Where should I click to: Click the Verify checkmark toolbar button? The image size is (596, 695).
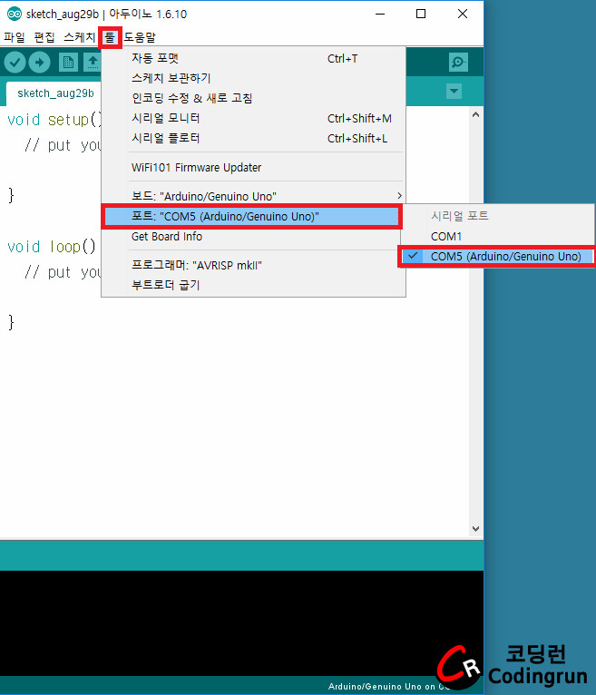(x=15, y=62)
